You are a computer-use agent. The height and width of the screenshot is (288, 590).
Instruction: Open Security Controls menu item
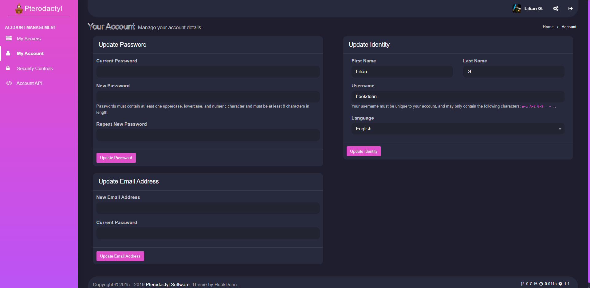tap(35, 69)
